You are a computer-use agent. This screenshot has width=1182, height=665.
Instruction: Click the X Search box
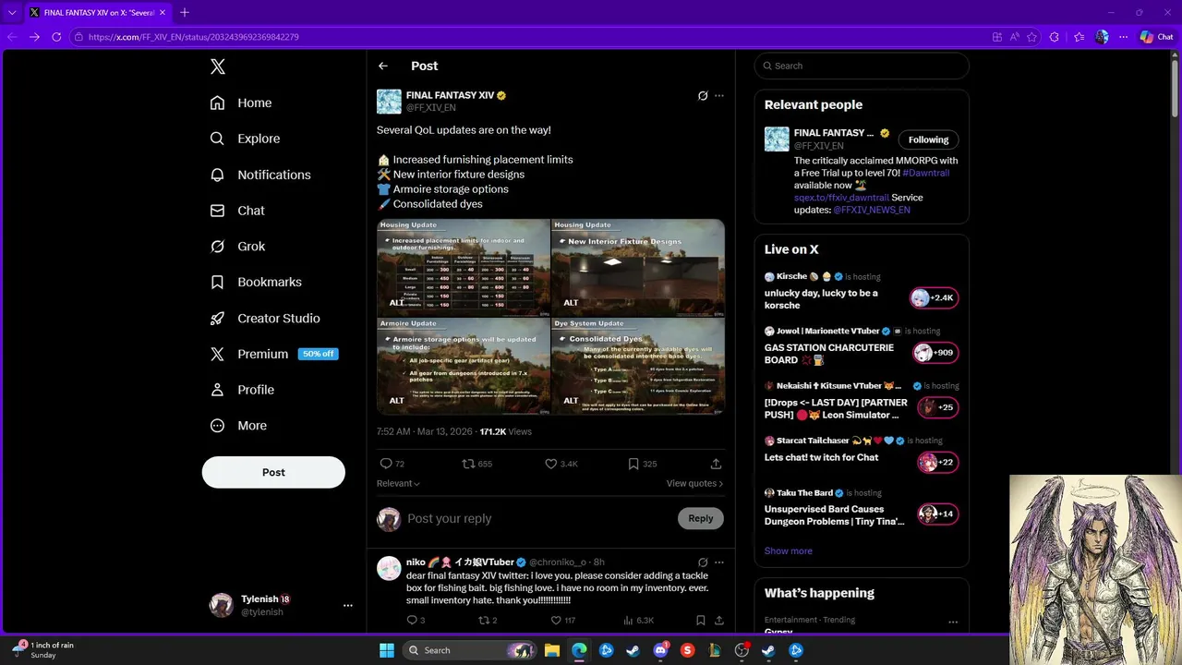click(x=862, y=66)
